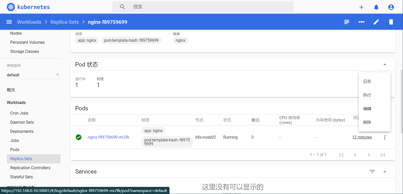
Task: Click the page vertical scrollbar
Action: 402,101
